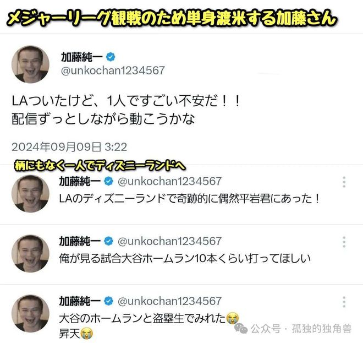Viewport: 363px width, 343px height.
Task: Click the yellow メジャーリーグ観戦 title banner
Action: [x=172, y=18]
